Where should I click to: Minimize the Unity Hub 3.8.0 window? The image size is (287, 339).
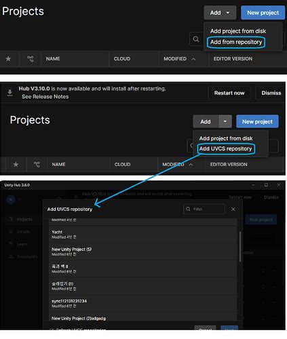pos(253,185)
